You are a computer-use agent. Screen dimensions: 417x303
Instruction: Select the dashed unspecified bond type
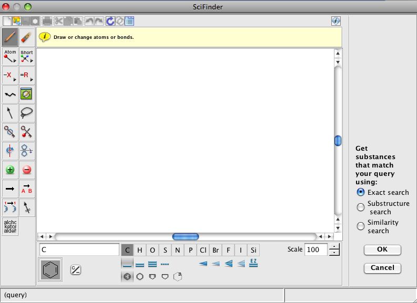pyautogui.click(x=165, y=264)
